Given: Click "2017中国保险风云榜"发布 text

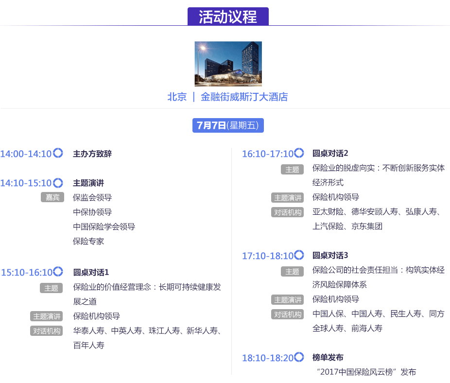Looking at the screenshot, I should click(366, 372).
